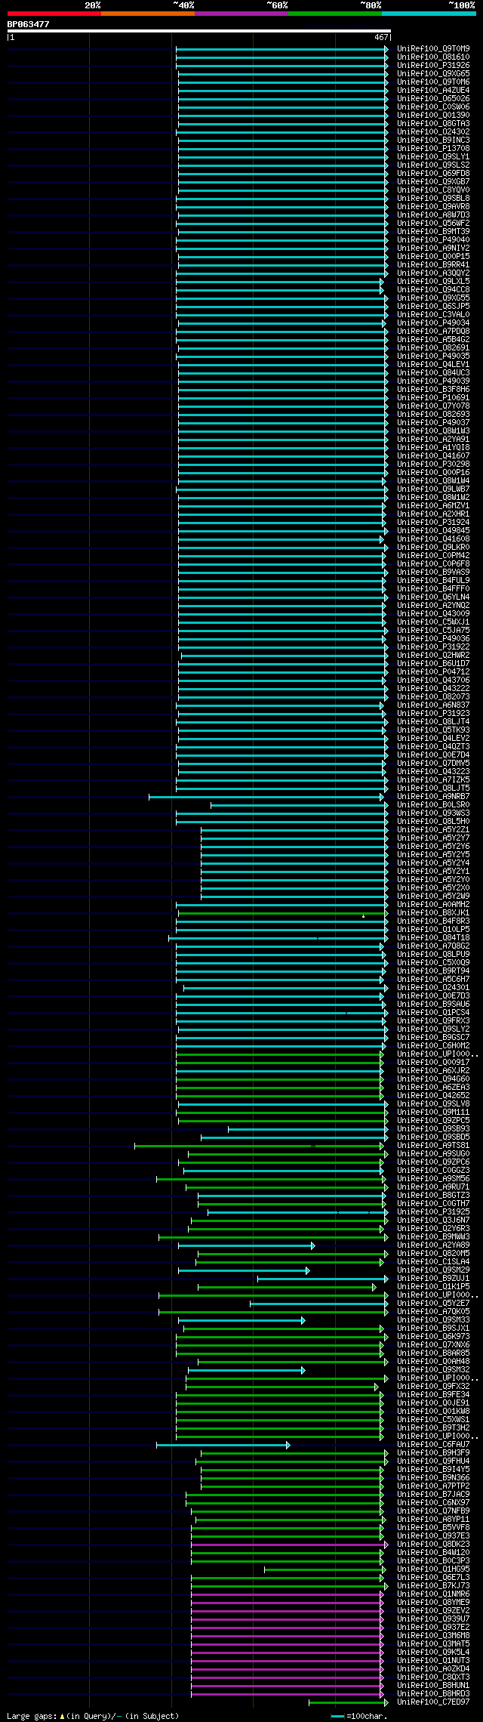Select the label UniRef100_B9RR41
This screenshot has width=483, height=1722.
433,265
